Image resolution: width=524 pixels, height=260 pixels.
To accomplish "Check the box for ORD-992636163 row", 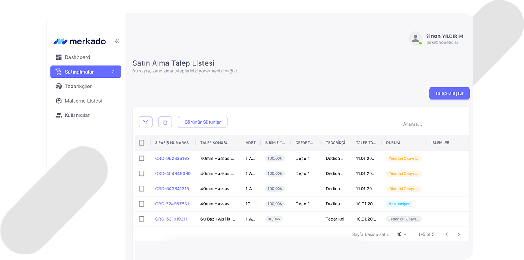I will 142,159.
